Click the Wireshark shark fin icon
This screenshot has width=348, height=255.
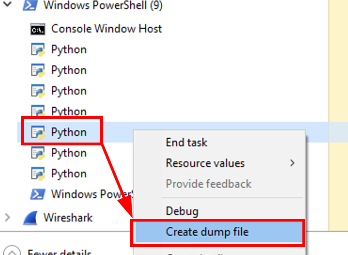coord(30,217)
